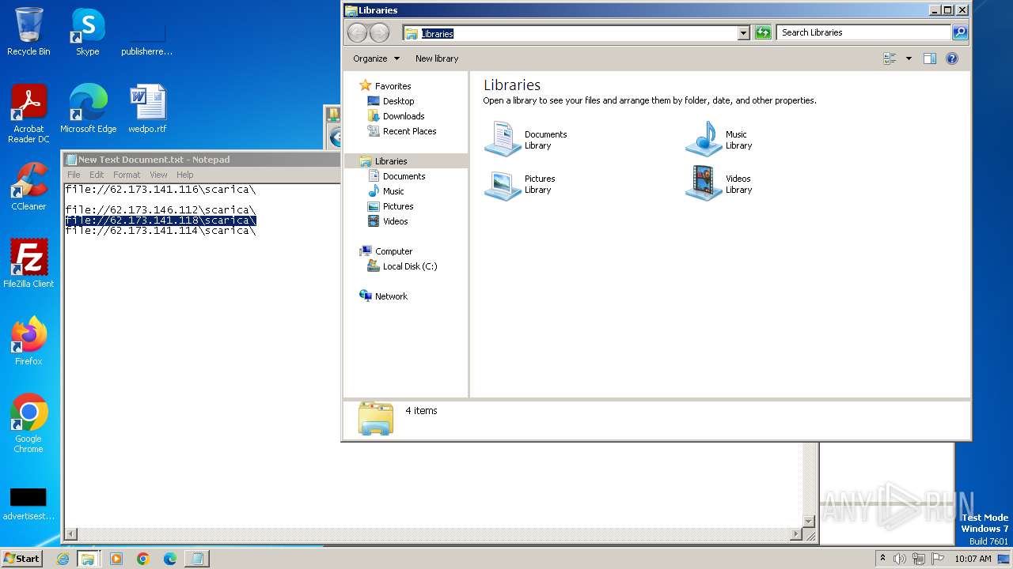This screenshot has width=1013, height=569.
Task: Click the 62.173.141.114 line in Notepad
Action: pyautogui.click(x=161, y=231)
